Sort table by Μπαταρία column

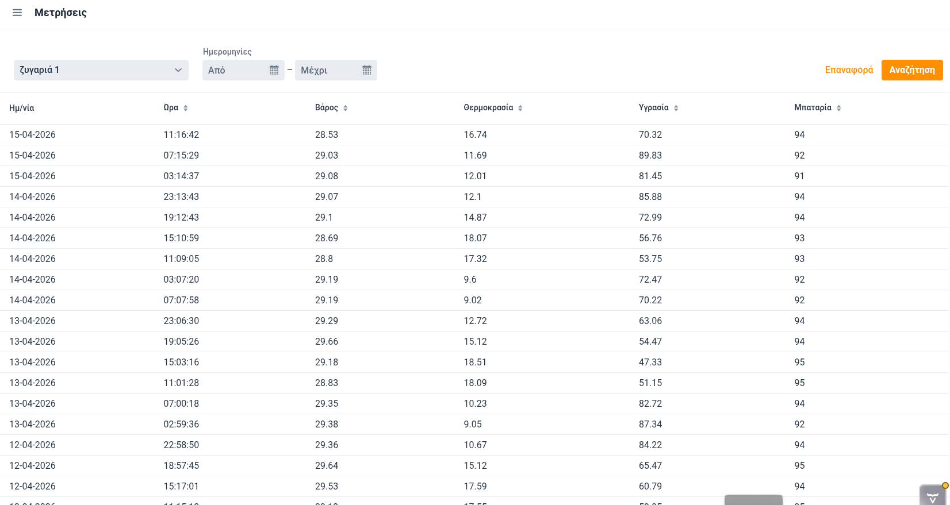tap(838, 108)
